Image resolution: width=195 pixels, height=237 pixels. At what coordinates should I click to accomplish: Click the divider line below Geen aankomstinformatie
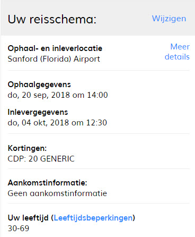coord(99,204)
